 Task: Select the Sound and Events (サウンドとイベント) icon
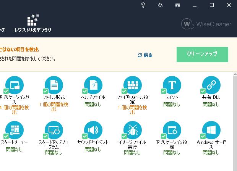94,130
